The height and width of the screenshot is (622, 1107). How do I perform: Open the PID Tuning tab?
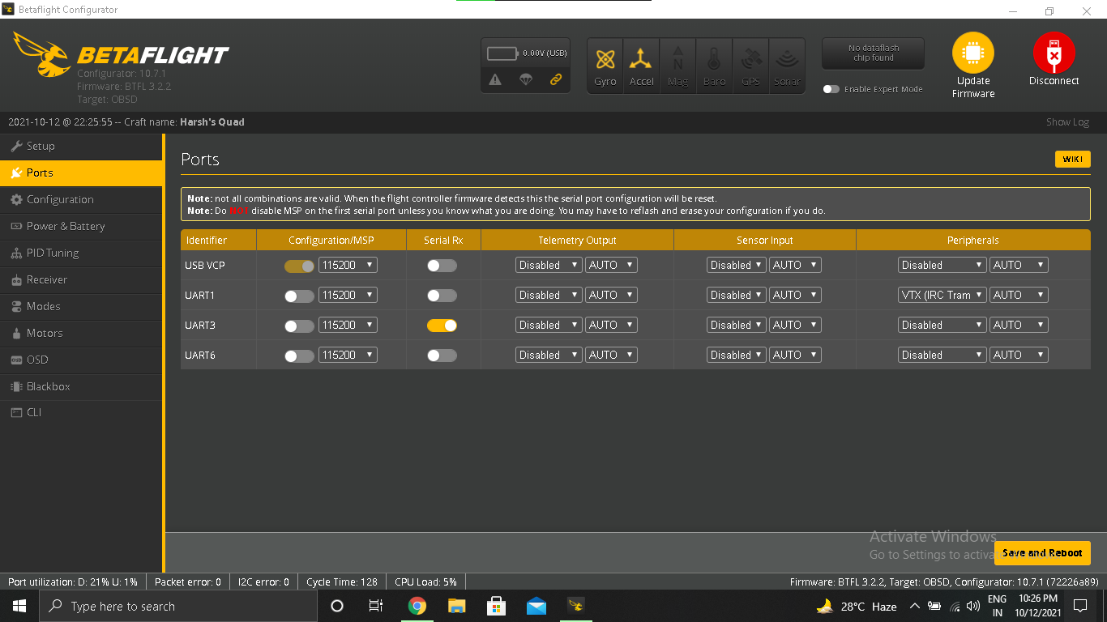pos(53,253)
